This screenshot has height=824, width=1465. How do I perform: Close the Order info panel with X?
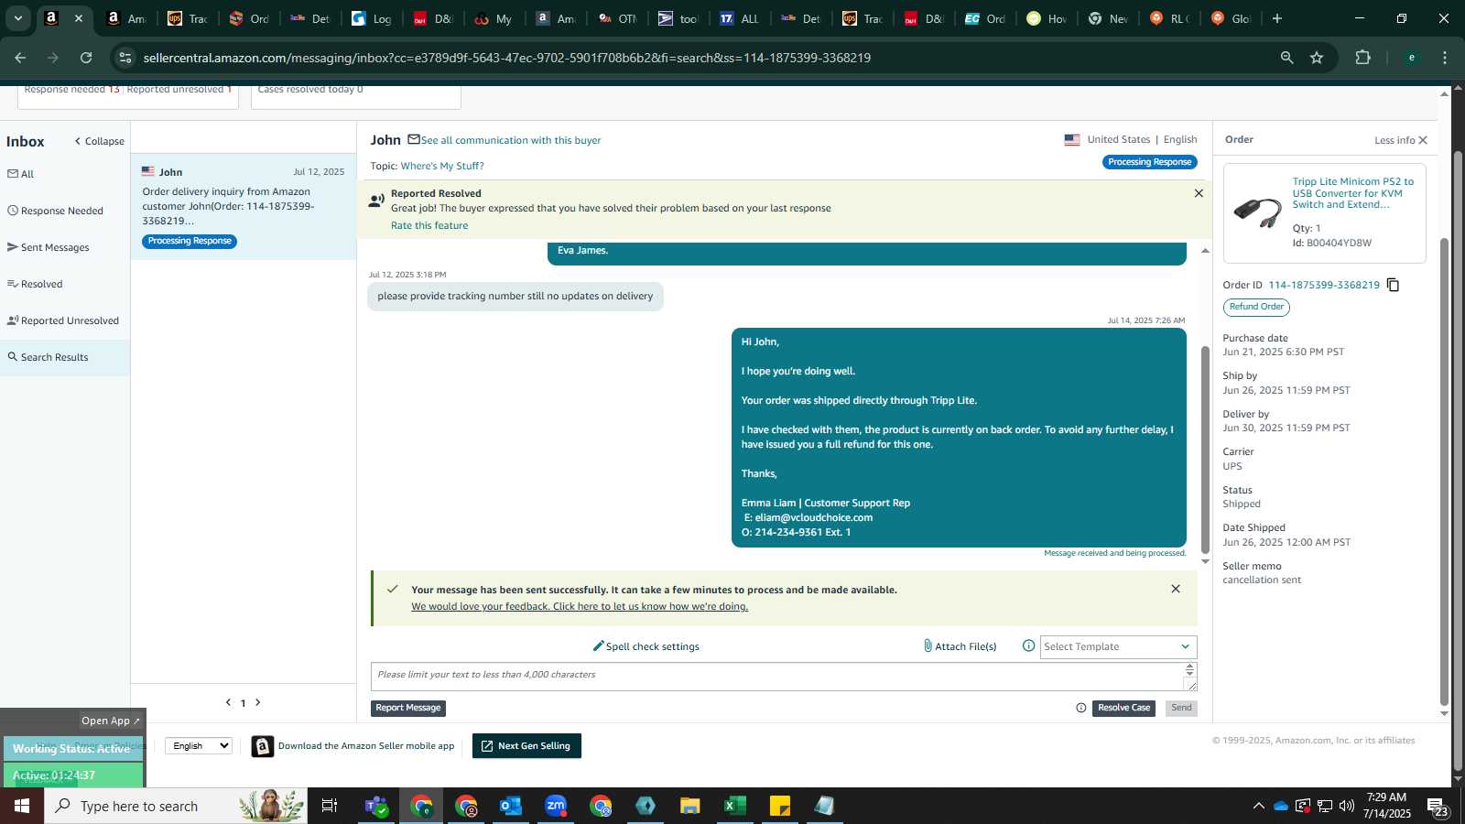(1423, 140)
